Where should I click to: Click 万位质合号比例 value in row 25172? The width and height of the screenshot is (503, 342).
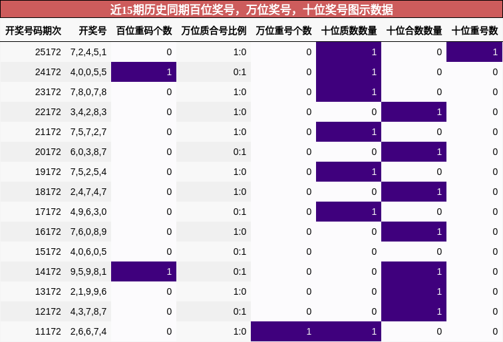240,52
